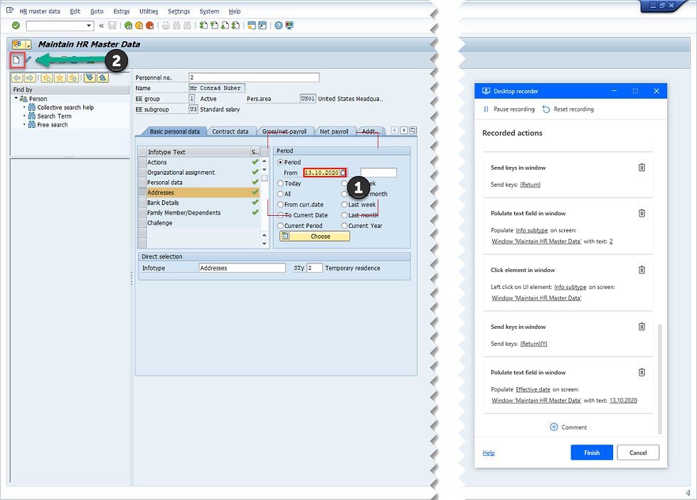The image size is (697, 500).
Task: Click the Customize Local Layout monitor icon
Action: click(289, 26)
